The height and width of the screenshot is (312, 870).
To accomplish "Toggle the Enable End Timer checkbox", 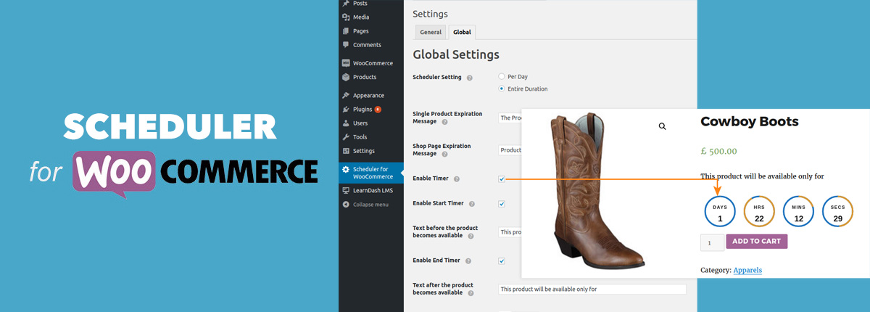I will 502,260.
